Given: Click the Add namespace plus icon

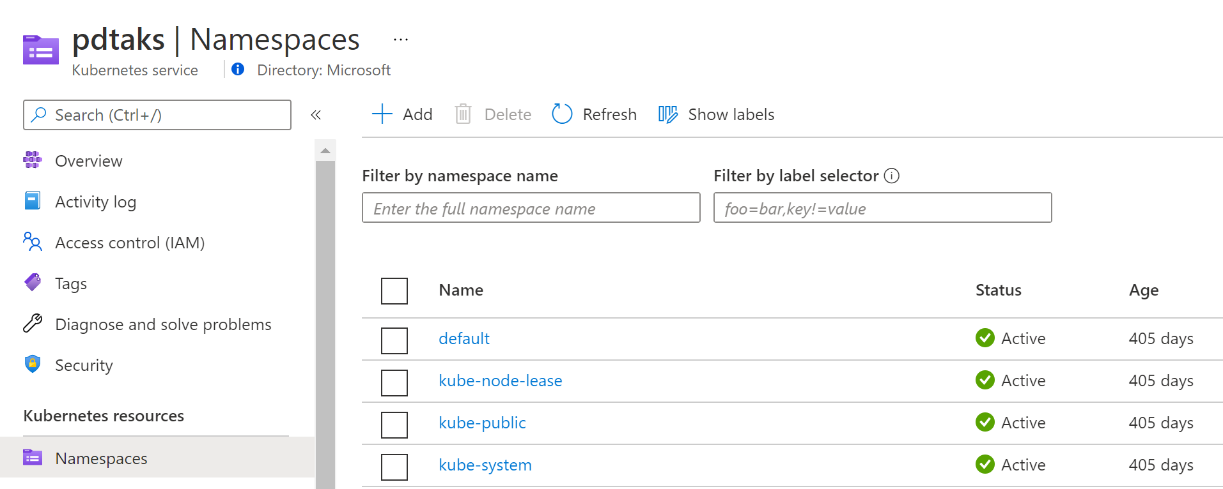Looking at the screenshot, I should tap(382, 114).
